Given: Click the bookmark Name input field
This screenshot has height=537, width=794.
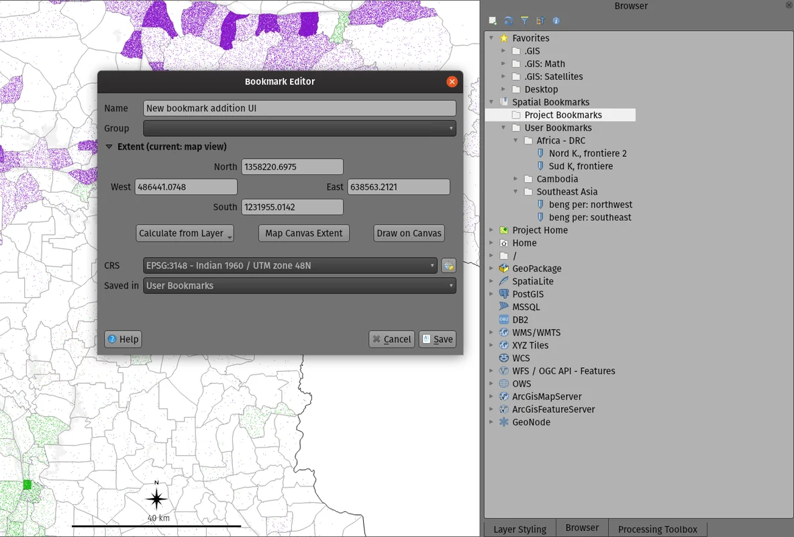Looking at the screenshot, I should point(299,108).
